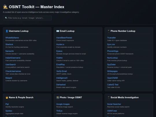Click the Photo / Image OSINT heading

pos(71,98)
